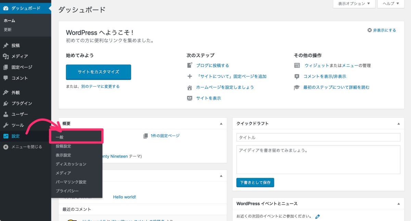Click the monitor icon beside サイトを表示
Viewport: 411px width, 221px height.
190,98
